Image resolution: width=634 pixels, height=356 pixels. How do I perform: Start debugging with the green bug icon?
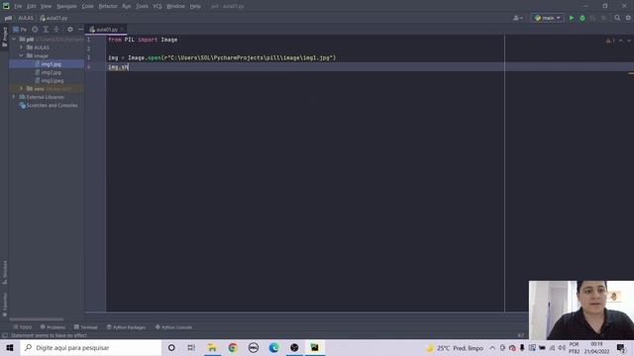(x=582, y=18)
